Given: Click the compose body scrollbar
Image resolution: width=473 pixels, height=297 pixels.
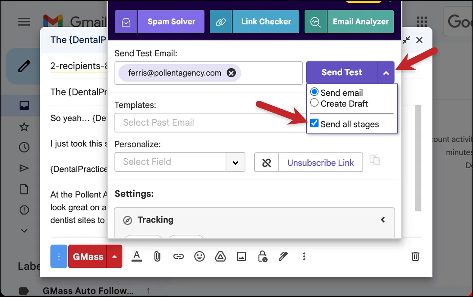Looking at the screenshot, I should [x=418, y=158].
